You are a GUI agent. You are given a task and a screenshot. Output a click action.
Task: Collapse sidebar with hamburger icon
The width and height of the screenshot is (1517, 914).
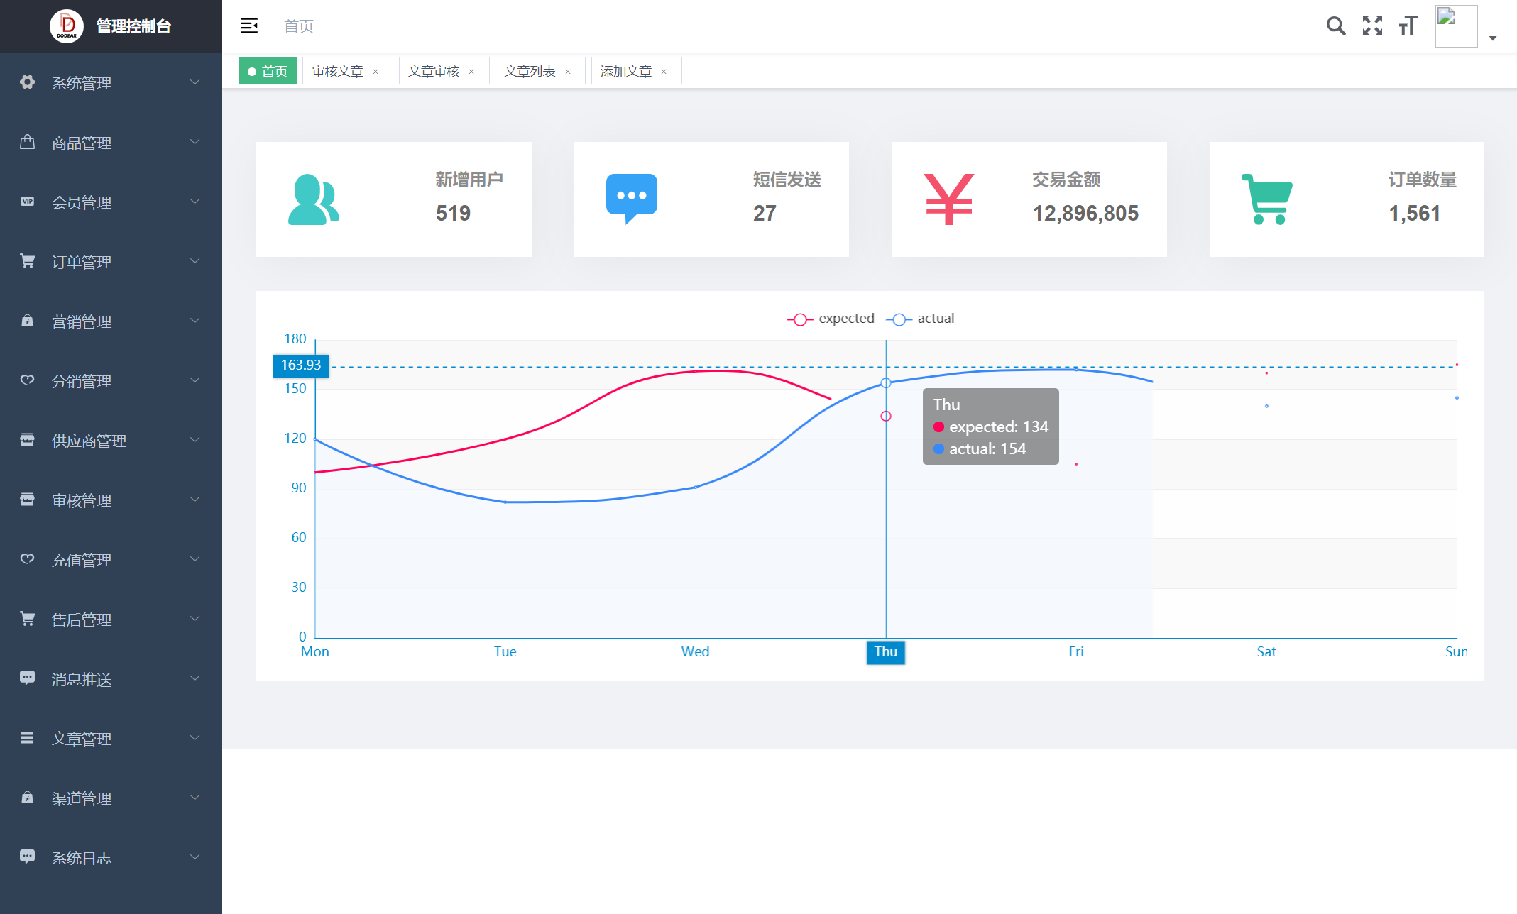coord(249,26)
